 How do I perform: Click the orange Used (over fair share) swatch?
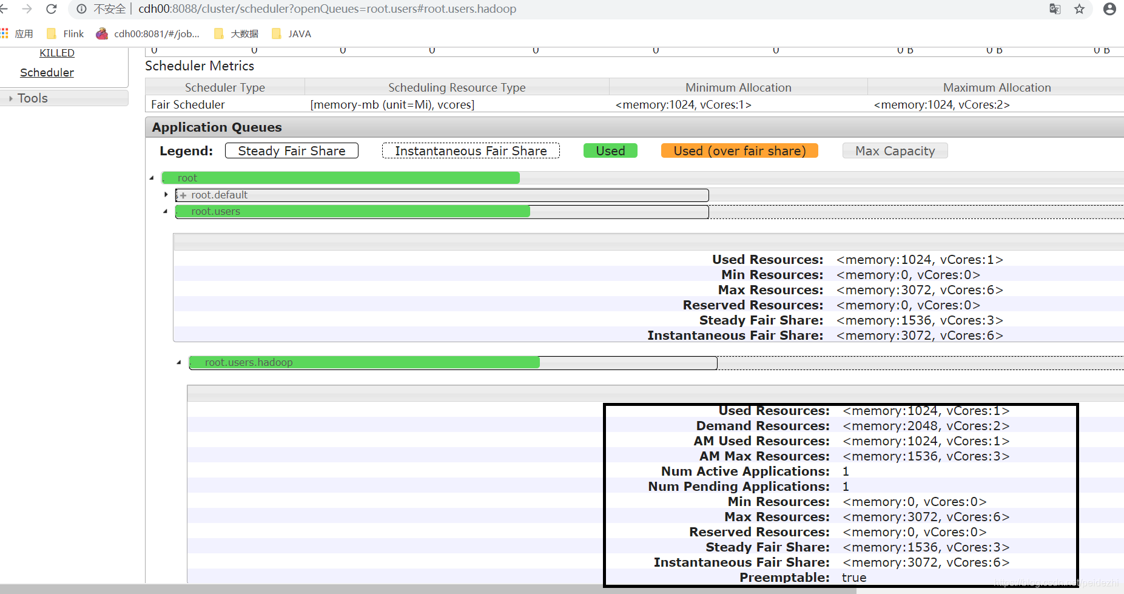739,150
